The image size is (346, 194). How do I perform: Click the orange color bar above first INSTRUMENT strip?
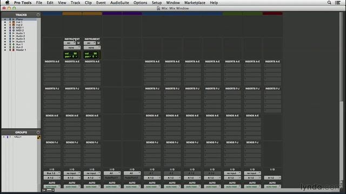(x=72, y=13)
